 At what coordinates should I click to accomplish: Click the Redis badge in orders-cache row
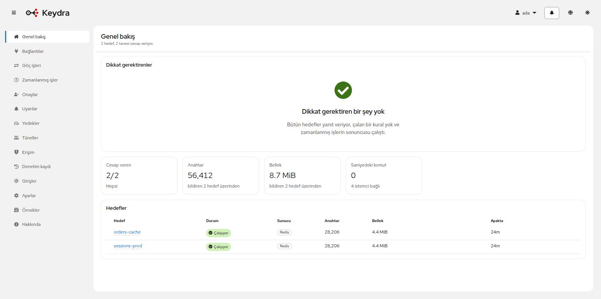[x=284, y=232]
